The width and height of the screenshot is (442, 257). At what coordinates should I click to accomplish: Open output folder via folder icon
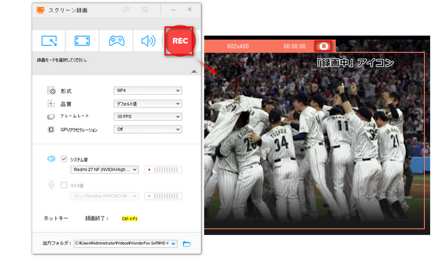click(x=186, y=243)
